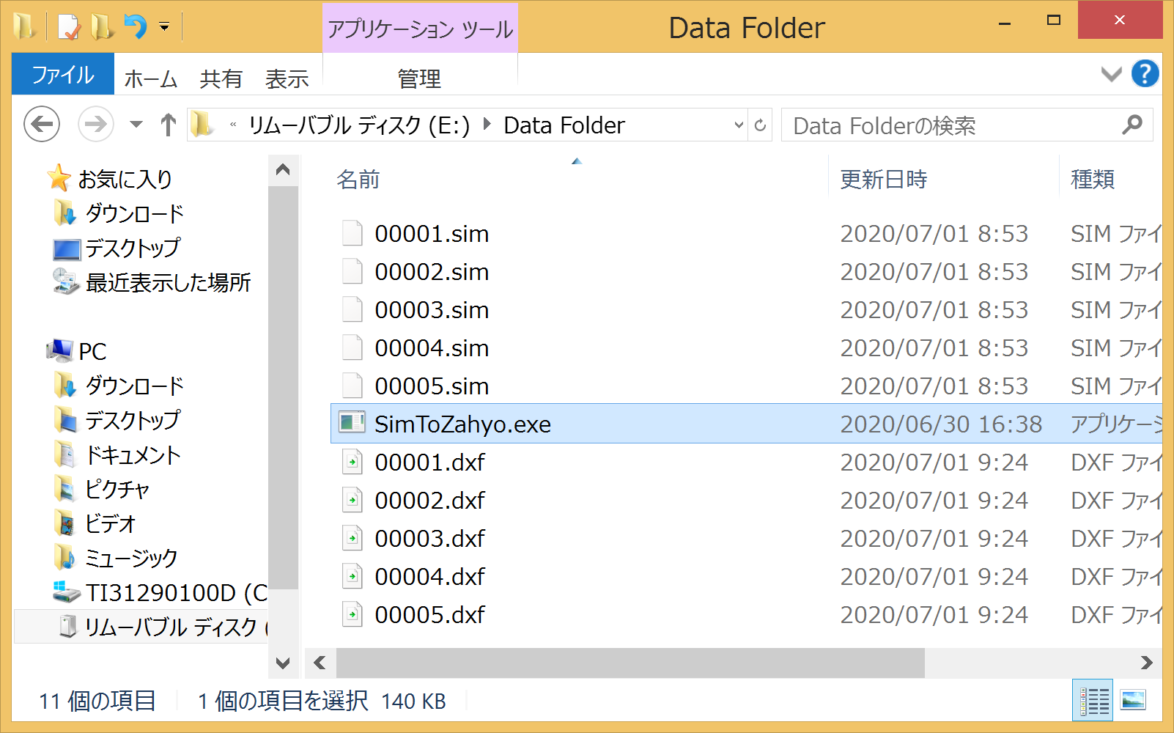Sort by 種類 column header

click(1093, 179)
